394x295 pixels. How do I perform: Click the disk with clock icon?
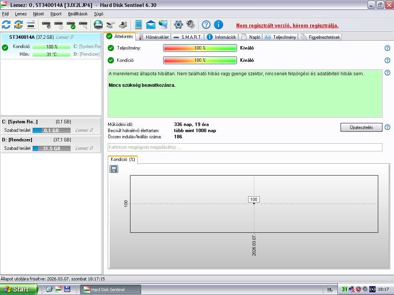58,25
